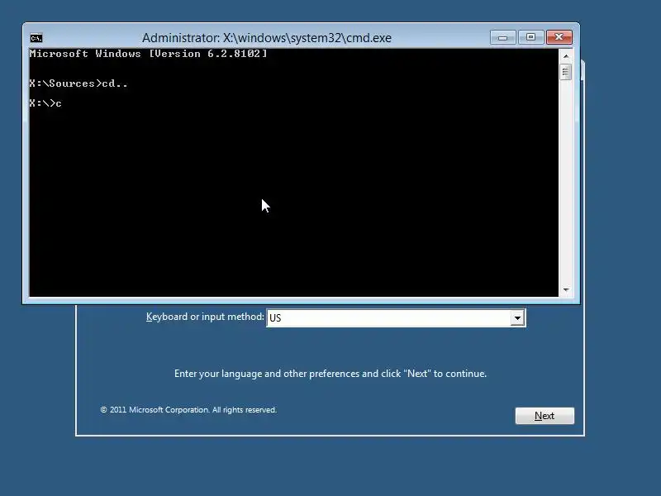661x496 pixels.
Task: Click the Microsoft Corporation copyright text
Action: (x=188, y=410)
